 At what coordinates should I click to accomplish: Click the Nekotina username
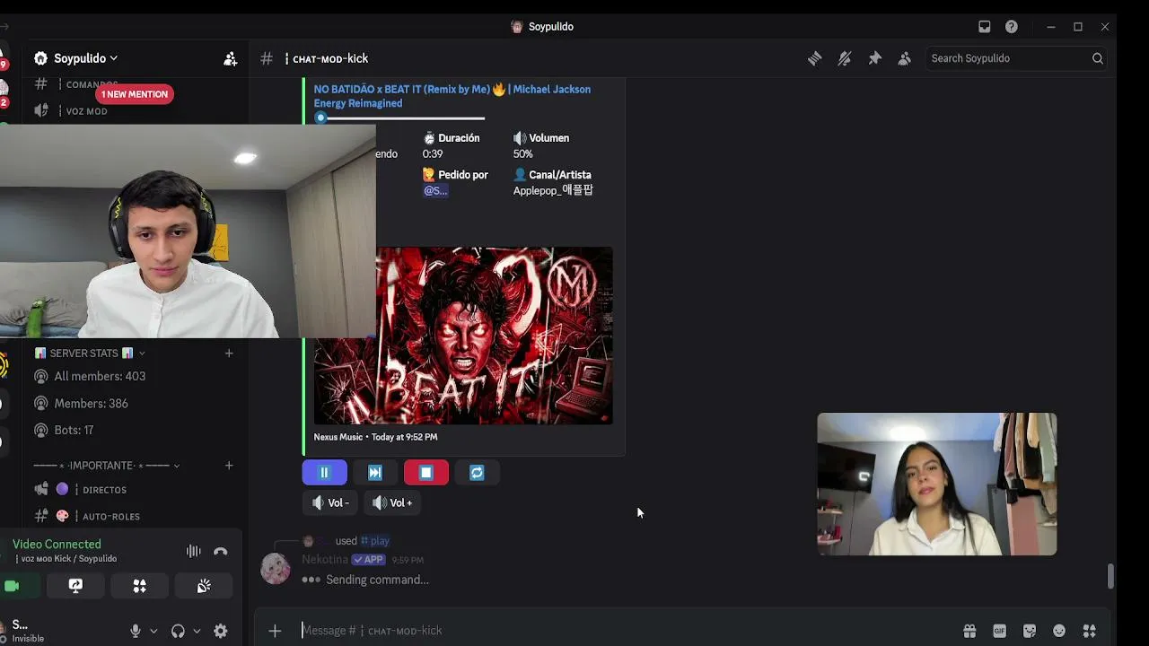324,559
